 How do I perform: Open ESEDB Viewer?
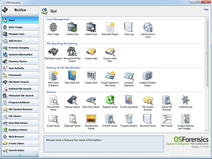pos(110,119)
